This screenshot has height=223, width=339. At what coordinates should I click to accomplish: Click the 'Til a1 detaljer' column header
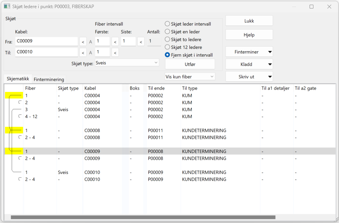[x=275, y=88]
